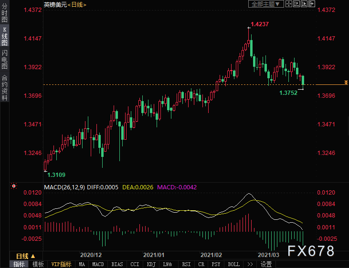
Task: Click the MA indicator button
Action: pos(82,264)
